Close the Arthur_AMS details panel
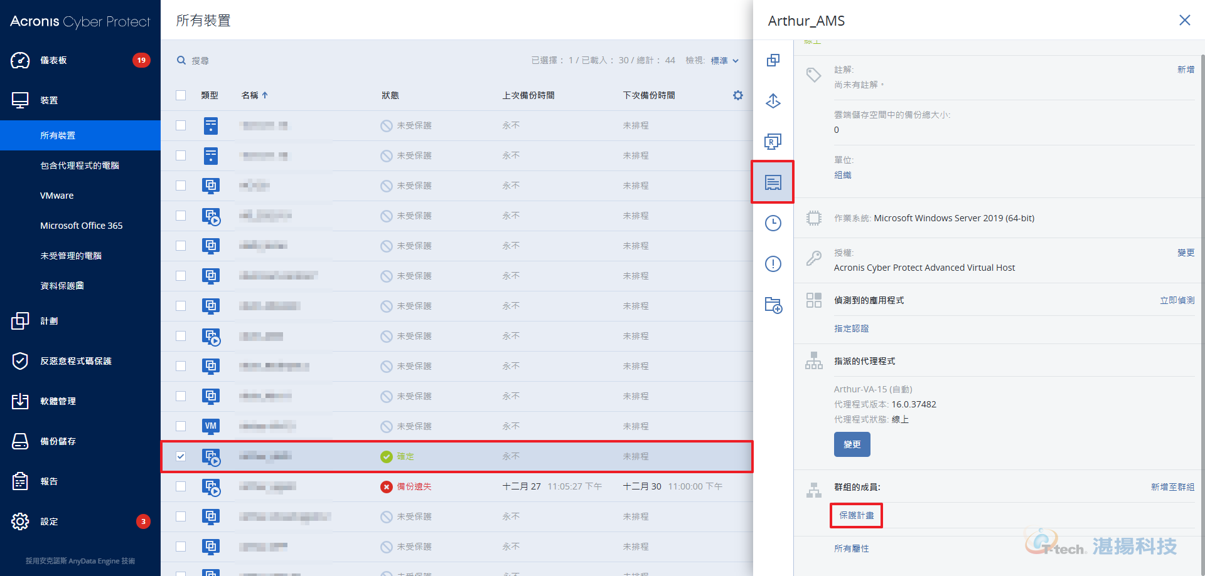Screen dimensions: 1205x576 click(1184, 20)
